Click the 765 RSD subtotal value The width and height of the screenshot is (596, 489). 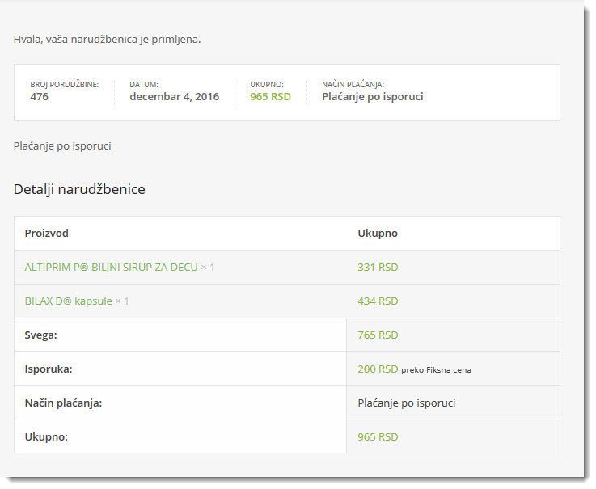[x=378, y=335]
